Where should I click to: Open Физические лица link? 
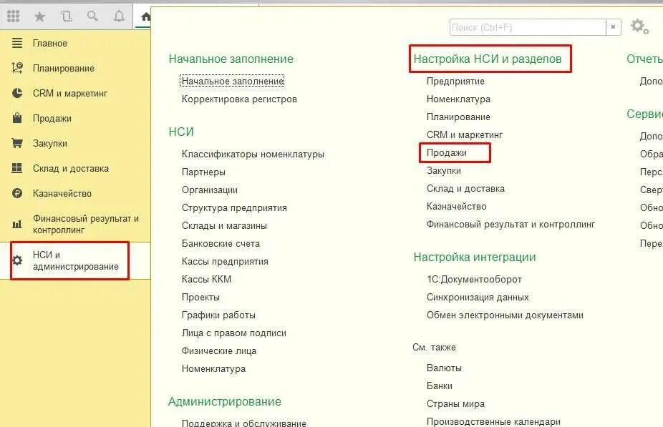pos(219,351)
